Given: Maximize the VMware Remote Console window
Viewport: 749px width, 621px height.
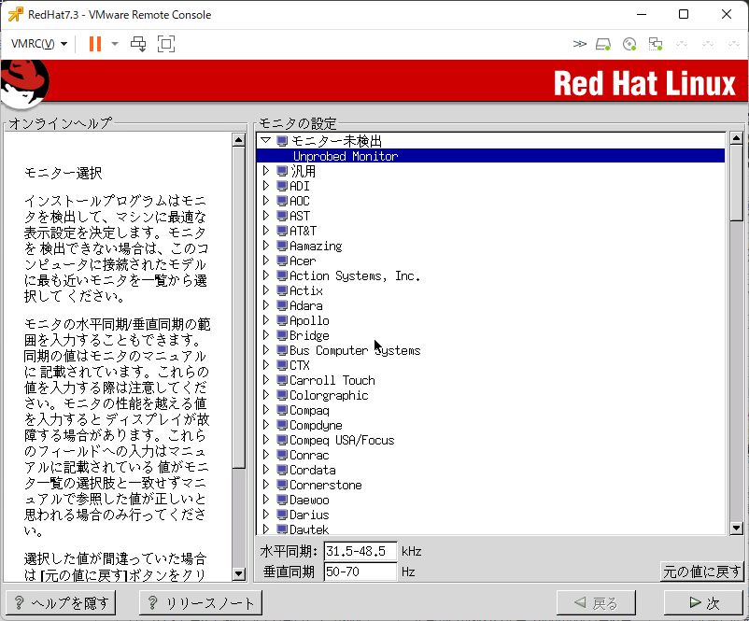Looking at the screenshot, I should [x=684, y=14].
